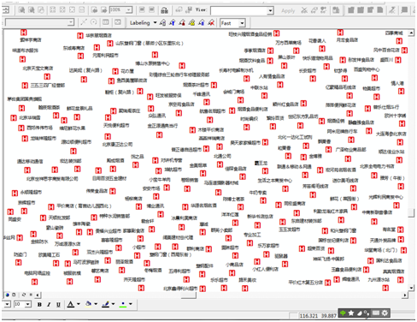Click the red-crossed label icon in the Labeling toolbar

pos(211,22)
